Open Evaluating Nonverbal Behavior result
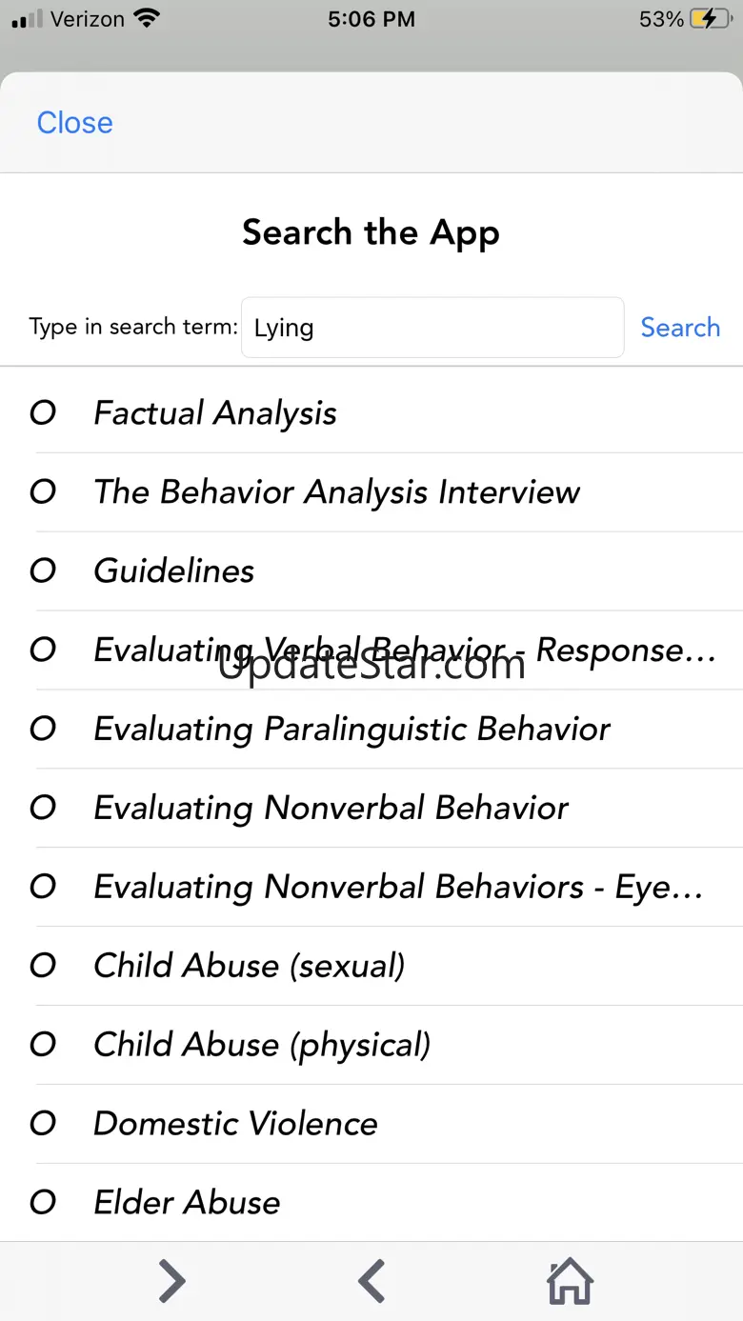Image resolution: width=743 pixels, height=1321 pixels. [371, 809]
